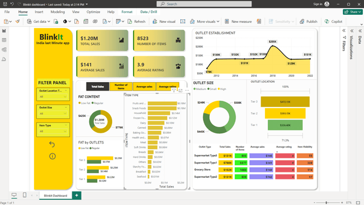Select the Average rating slicer button
Screen dimensions: 364x205
tap(168, 87)
